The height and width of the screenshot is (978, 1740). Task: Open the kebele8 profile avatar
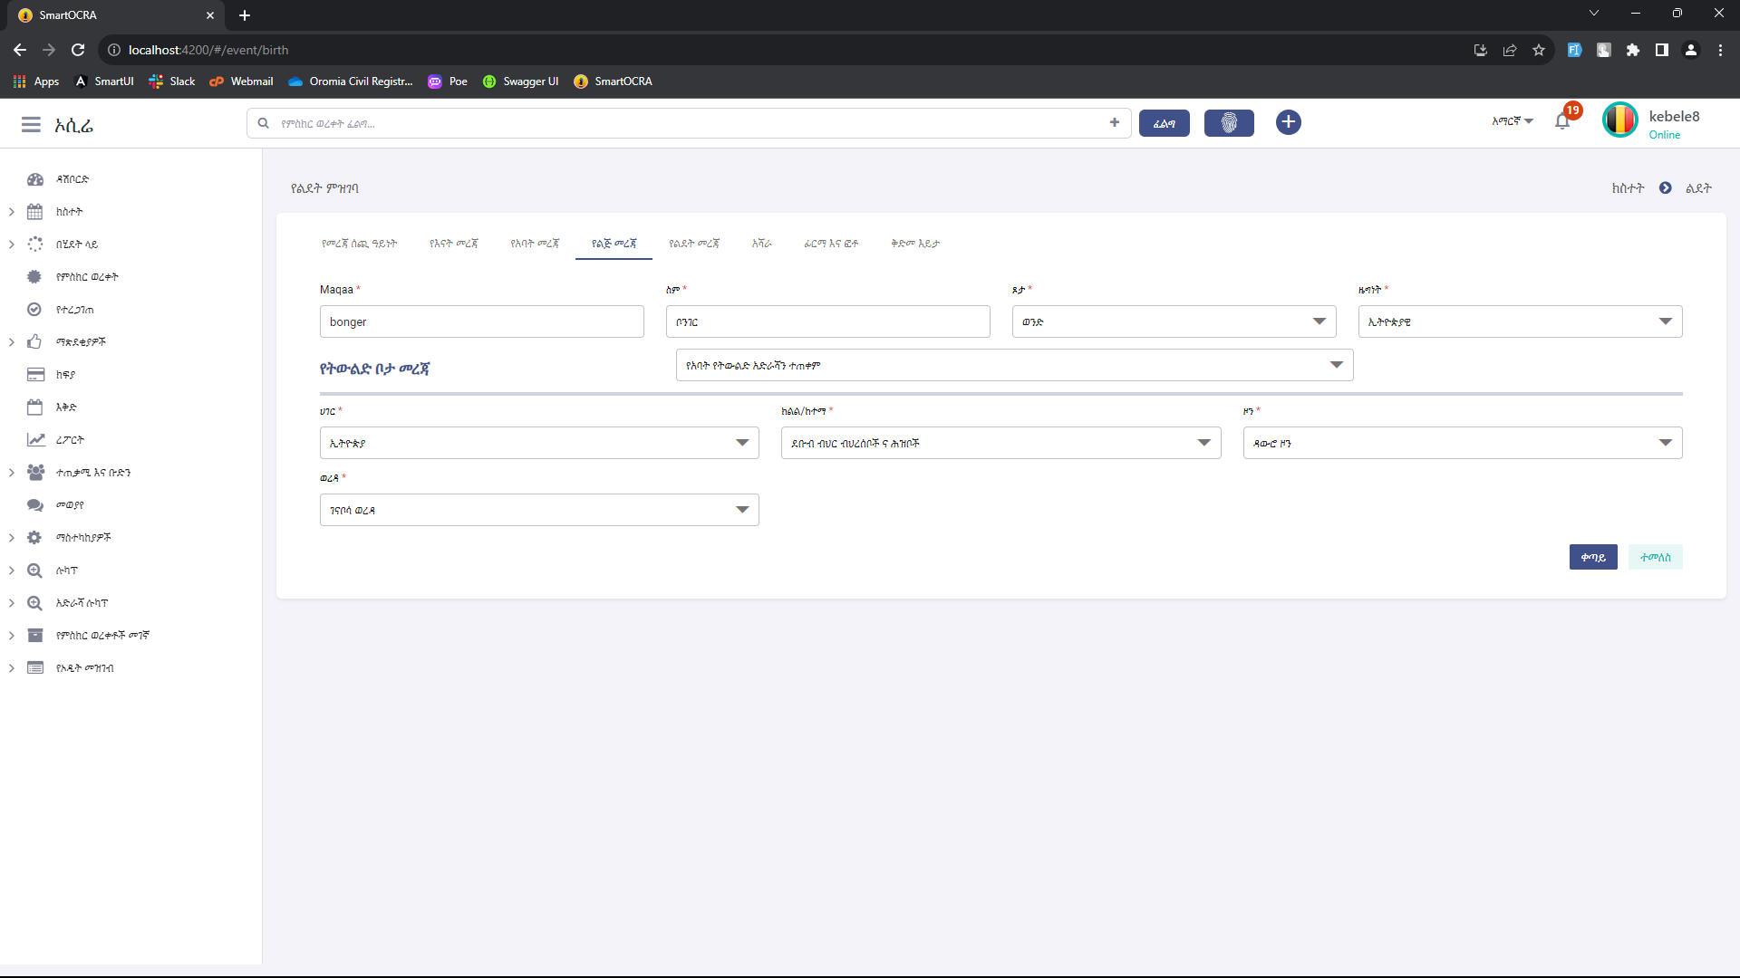click(1620, 120)
